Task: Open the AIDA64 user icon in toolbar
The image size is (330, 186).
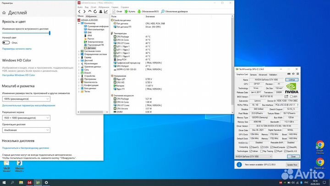Action: [x=100, y=11]
